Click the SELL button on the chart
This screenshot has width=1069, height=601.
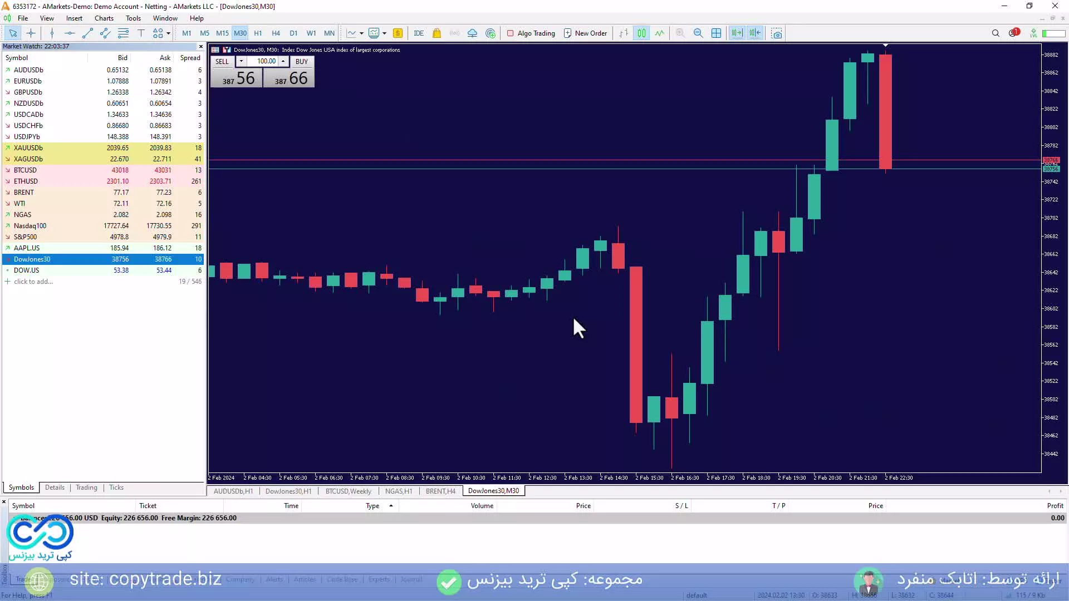[222, 62]
